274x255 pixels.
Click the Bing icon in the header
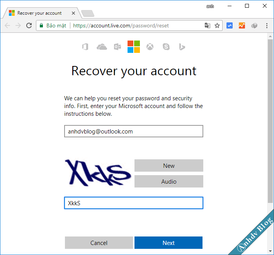coord(182,47)
